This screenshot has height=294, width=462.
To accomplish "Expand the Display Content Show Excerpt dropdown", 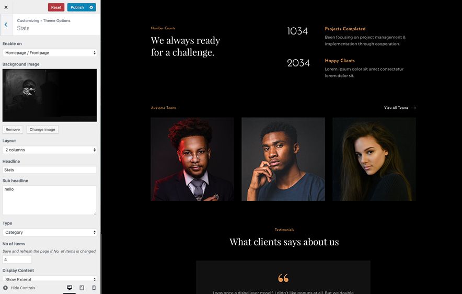I will coord(50,279).
